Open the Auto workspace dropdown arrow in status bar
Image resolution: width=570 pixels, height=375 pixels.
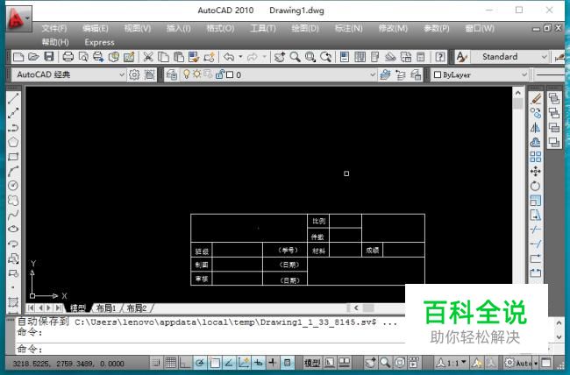(536, 363)
